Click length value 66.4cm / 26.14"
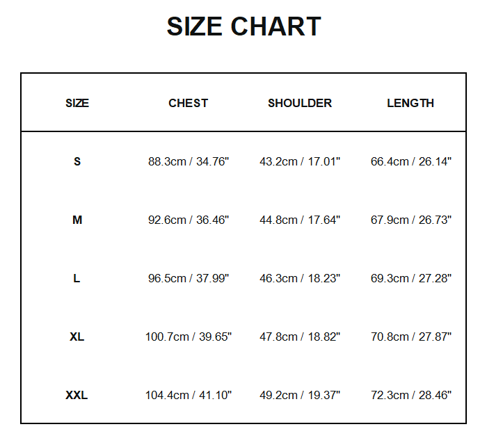Viewport: 487px width, 445px height. coord(411,161)
